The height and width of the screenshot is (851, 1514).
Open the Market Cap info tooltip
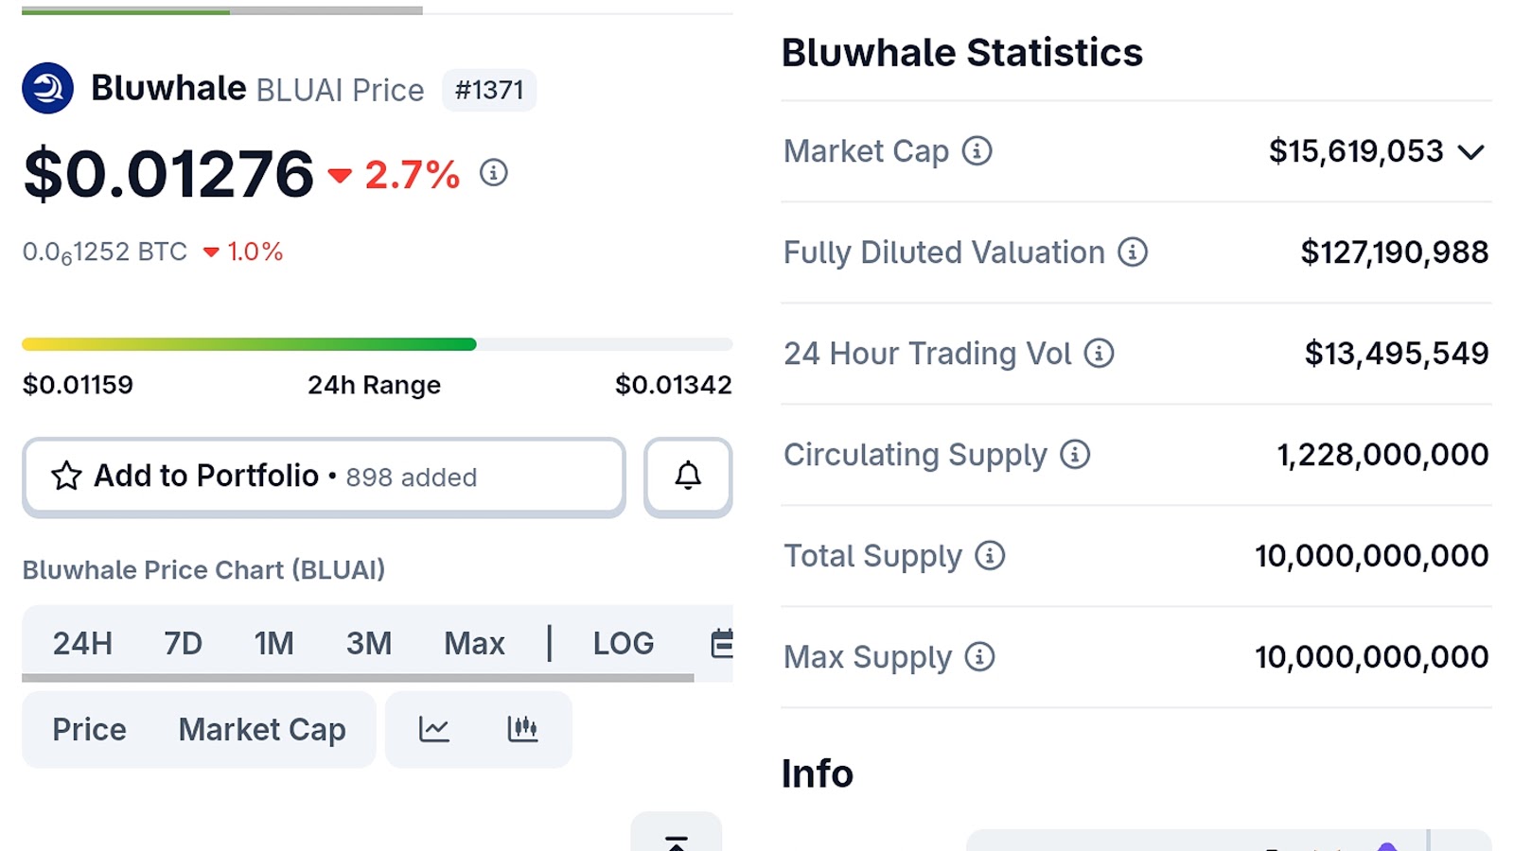977,150
